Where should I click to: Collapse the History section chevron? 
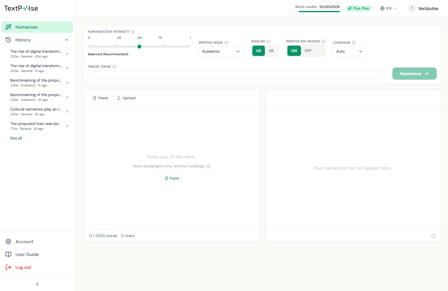pos(67,40)
